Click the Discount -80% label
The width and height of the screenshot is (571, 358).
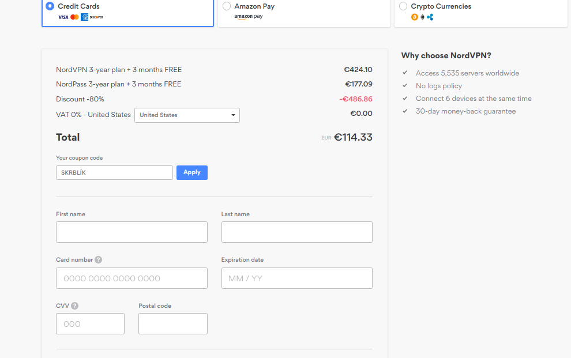(80, 99)
